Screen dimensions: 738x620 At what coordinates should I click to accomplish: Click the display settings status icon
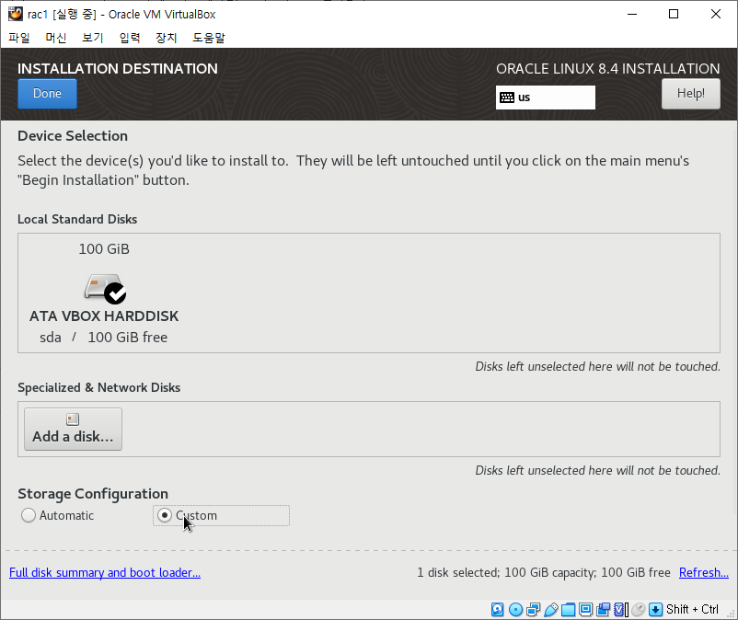585,610
